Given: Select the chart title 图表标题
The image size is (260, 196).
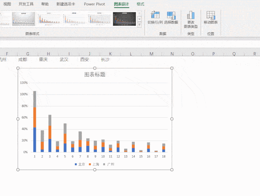Looking at the screenshot, I should point(95,75).
